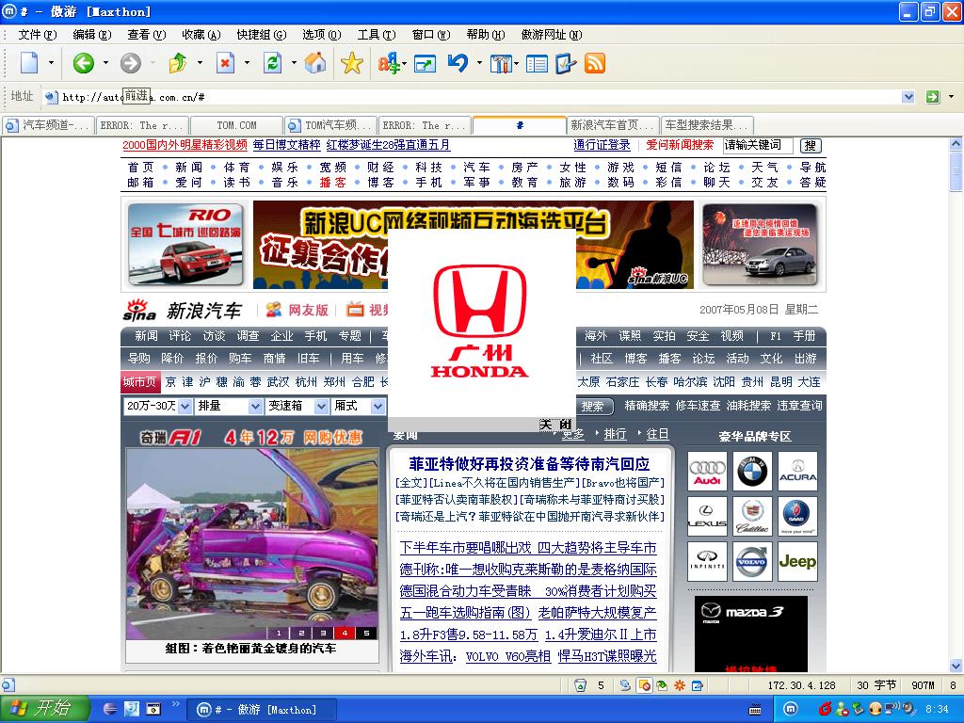Click the Audi brand logo
The width and height of the screenshot is (964, 723).
pyautogui.click(x=707, y=472)
